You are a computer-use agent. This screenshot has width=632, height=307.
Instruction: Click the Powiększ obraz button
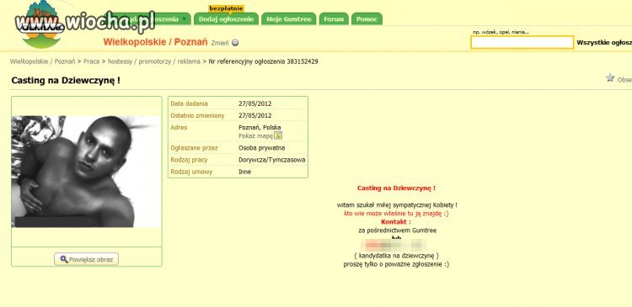tap(87, 259)
